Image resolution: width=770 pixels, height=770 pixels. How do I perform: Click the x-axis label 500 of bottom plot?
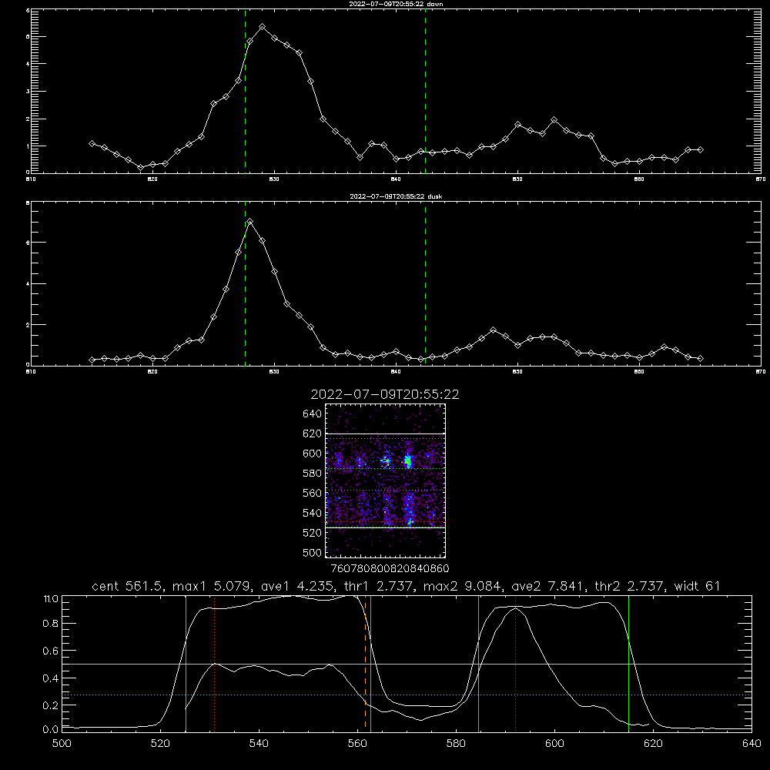[x=62, y=744]
